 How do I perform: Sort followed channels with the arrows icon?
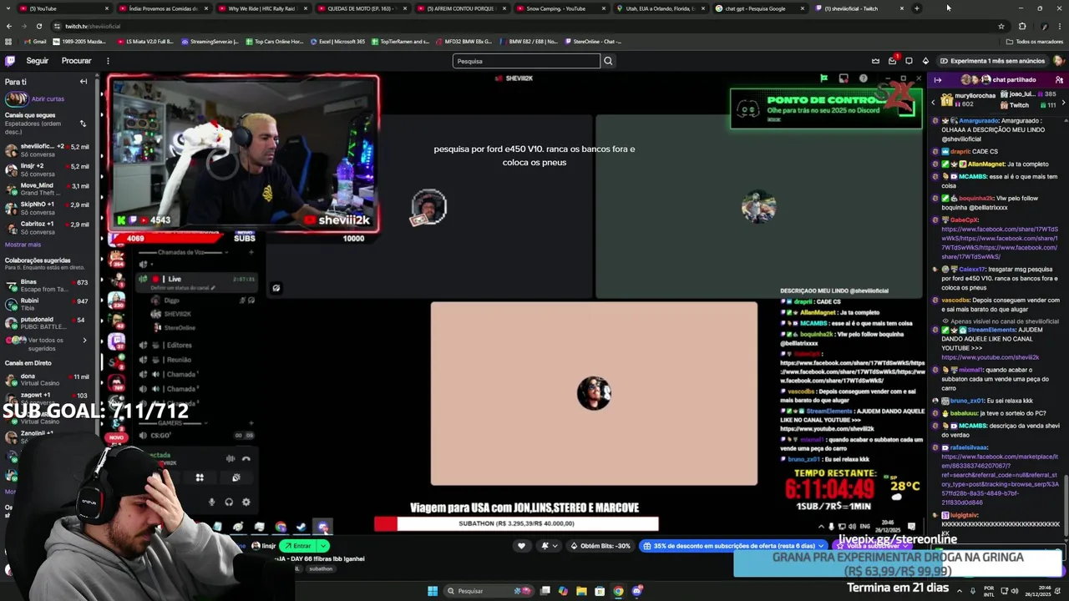coord(83,124)
